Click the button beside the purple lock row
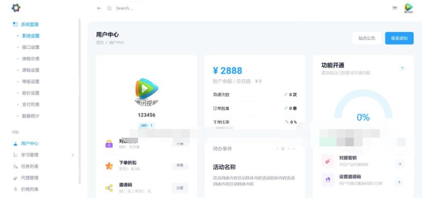This screenshot has width=427, height=202. 180,144
